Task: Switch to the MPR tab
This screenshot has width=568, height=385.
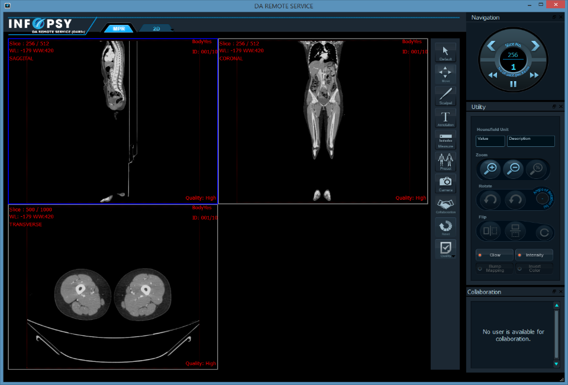Action: (118, 28)
